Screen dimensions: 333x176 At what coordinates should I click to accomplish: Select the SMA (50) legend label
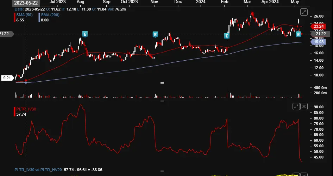pyautogui.click(x=24, y=15)
